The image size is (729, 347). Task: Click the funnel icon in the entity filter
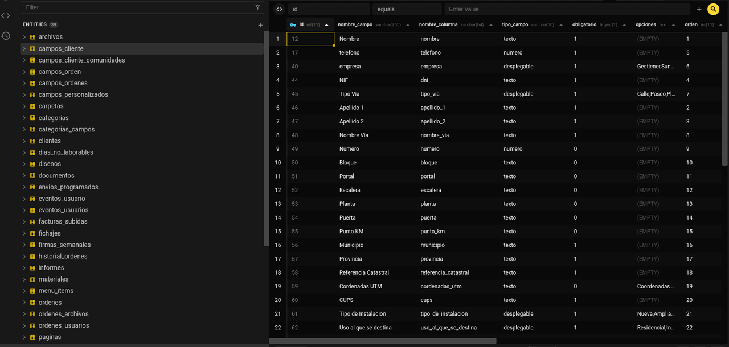257,7
